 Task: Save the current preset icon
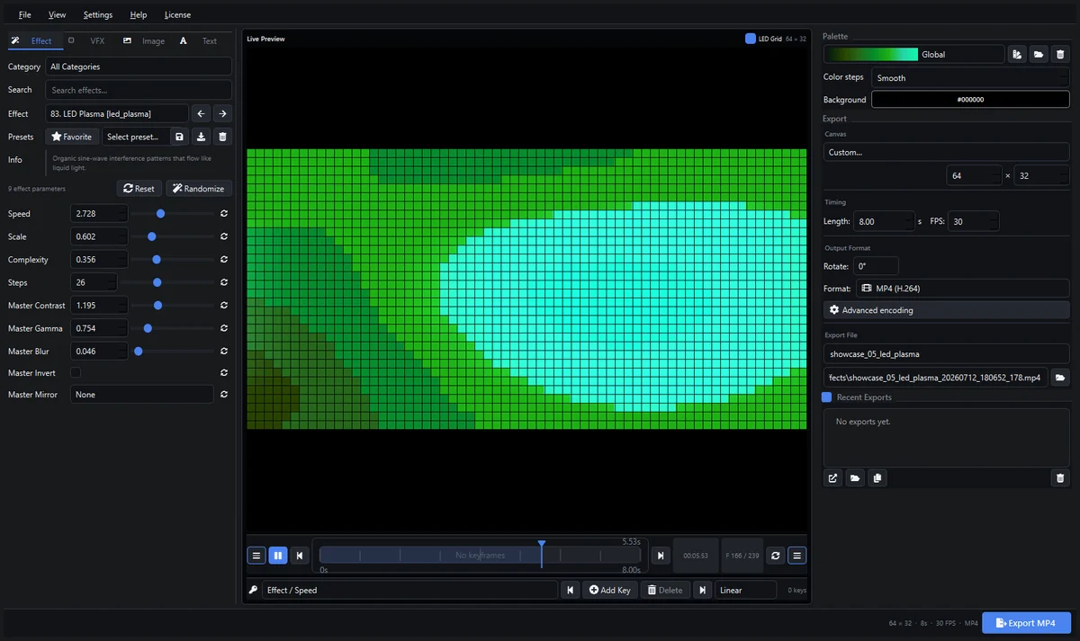(x=179, y=137)
